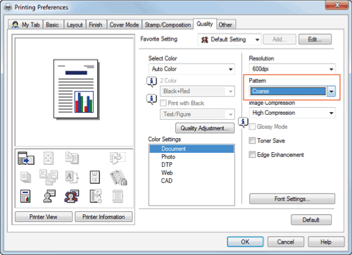Click the grayed page icon with four arrows
Viewport: 352px width, 255px height.
(x=49, y=158)
